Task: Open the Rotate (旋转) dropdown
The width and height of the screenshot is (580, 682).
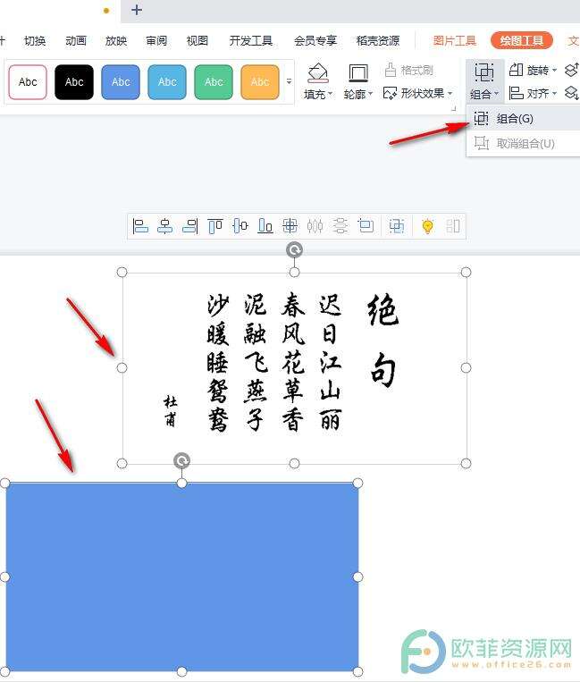Action: (533, 70)
